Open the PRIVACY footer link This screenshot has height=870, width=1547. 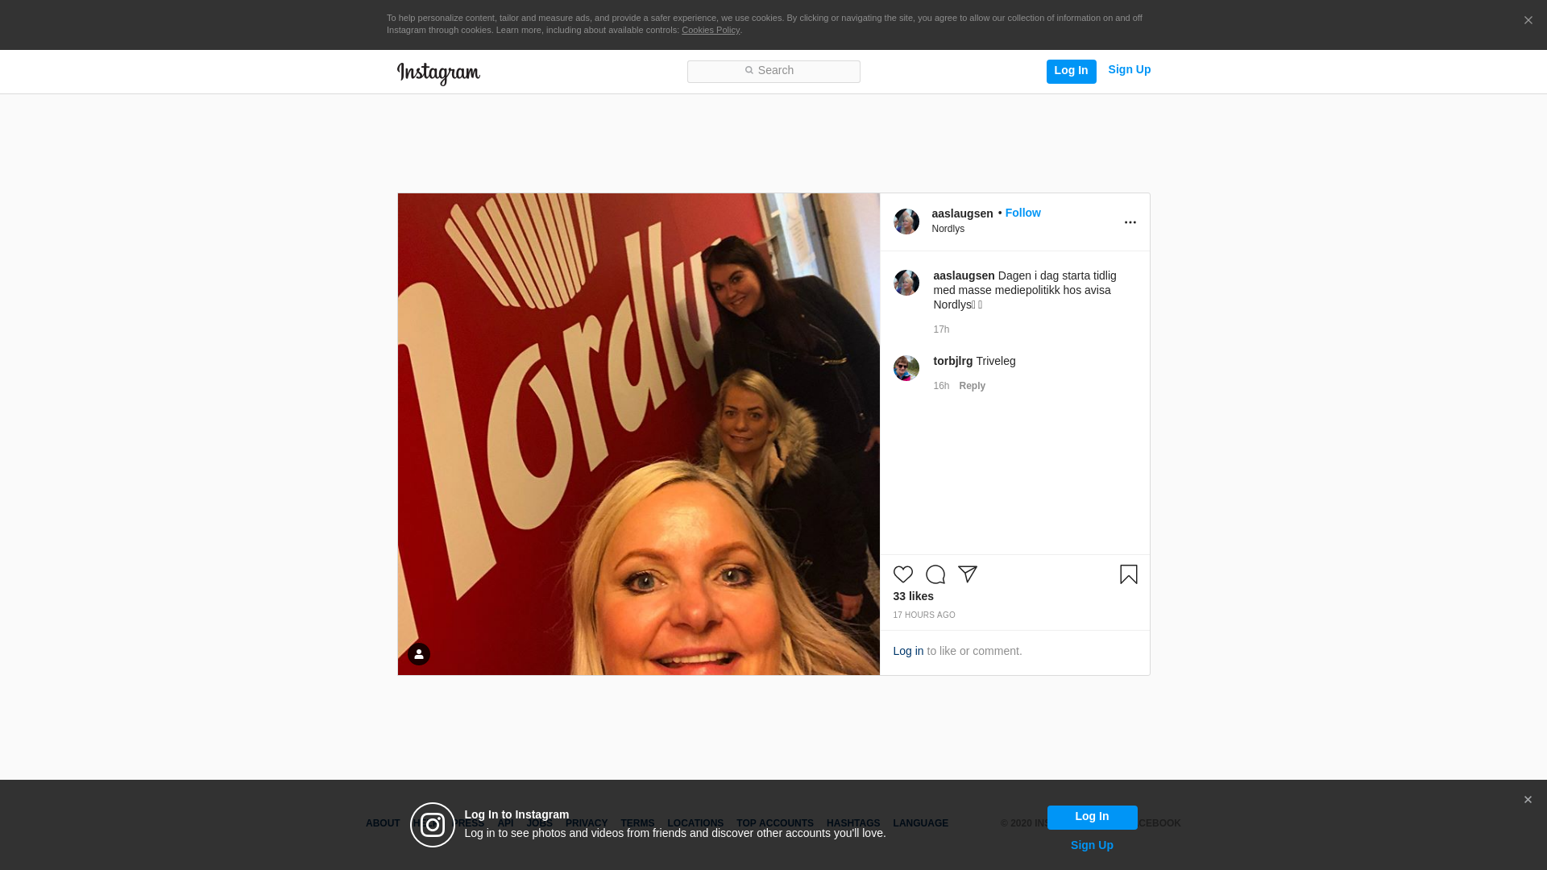[587, 823]
